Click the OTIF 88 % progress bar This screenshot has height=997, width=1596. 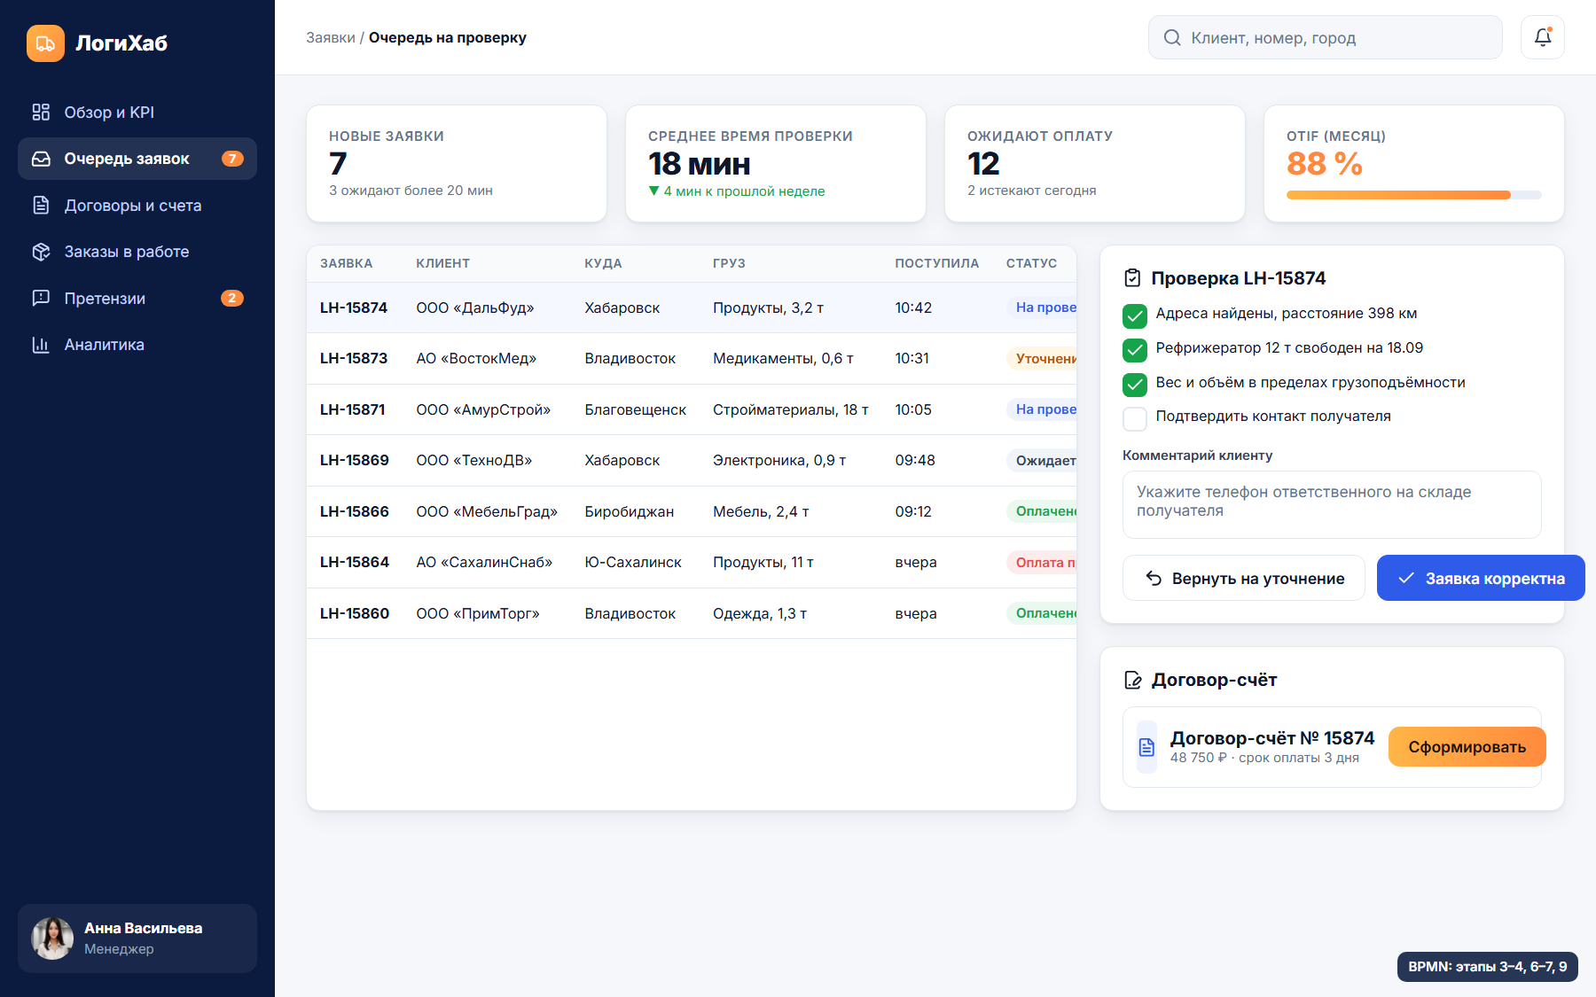pos(1414,195)
